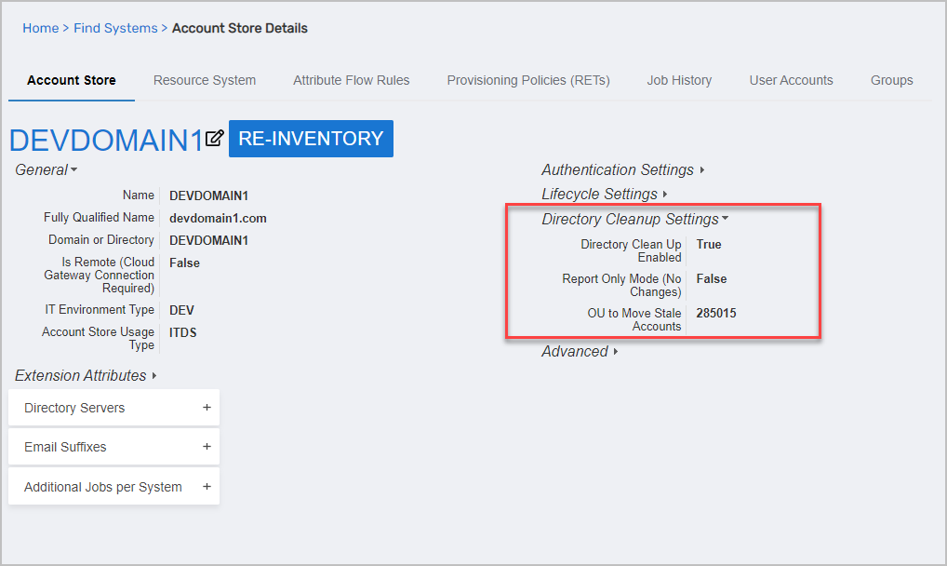The image size is (947, 566).
Task: Collapse Directory Cleanup Settings section
Action: coord(634,220)
